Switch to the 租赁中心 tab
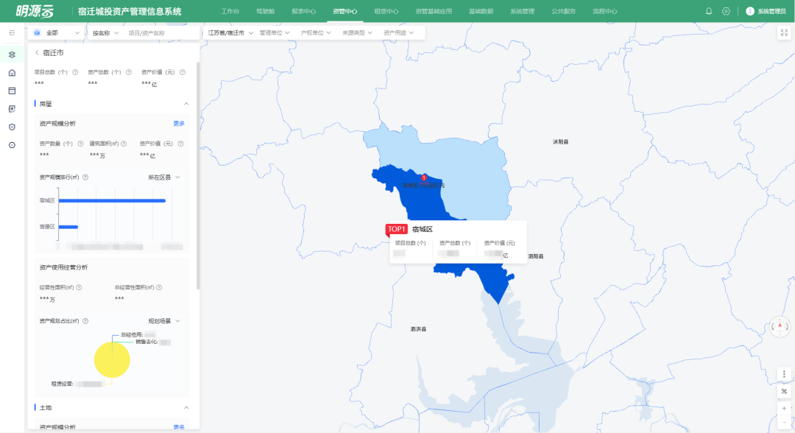The height and width of the screenshot is (433, 795). [x=386, y=11]
